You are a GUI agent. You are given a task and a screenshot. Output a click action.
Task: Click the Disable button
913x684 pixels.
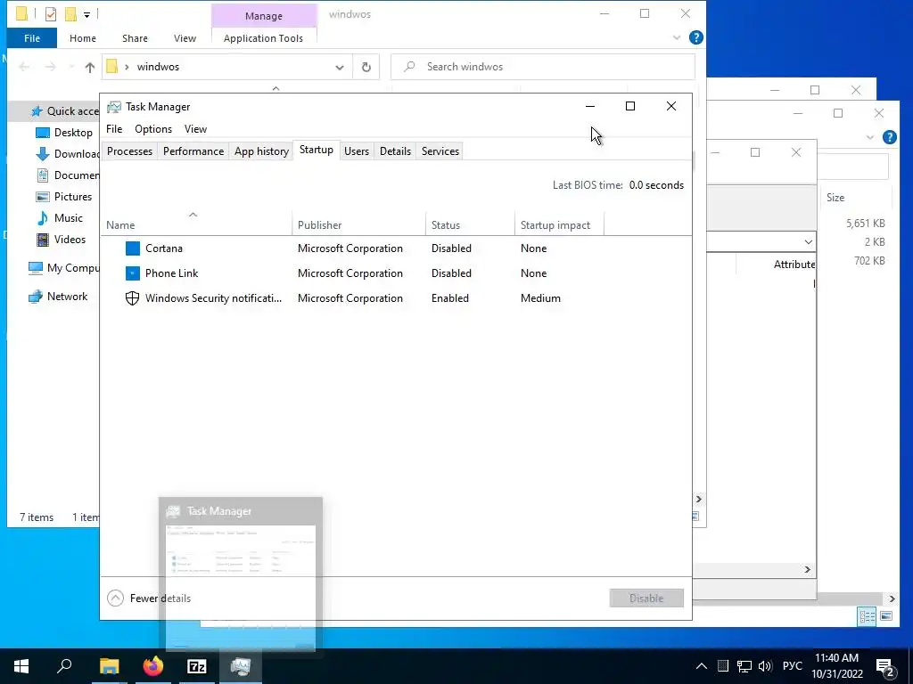(x=646, y=598)
